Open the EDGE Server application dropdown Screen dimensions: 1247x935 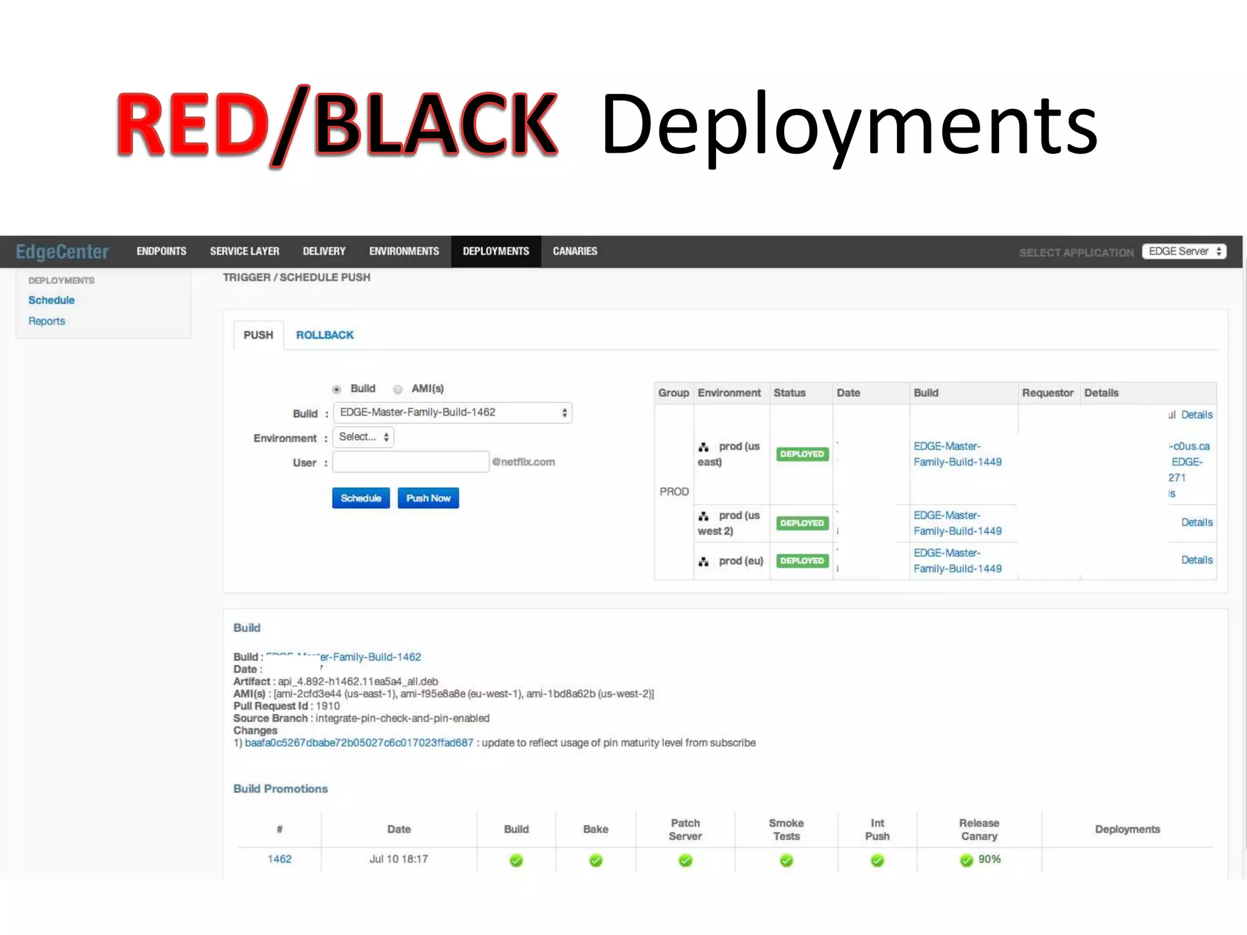click(x=1184, y=251)
